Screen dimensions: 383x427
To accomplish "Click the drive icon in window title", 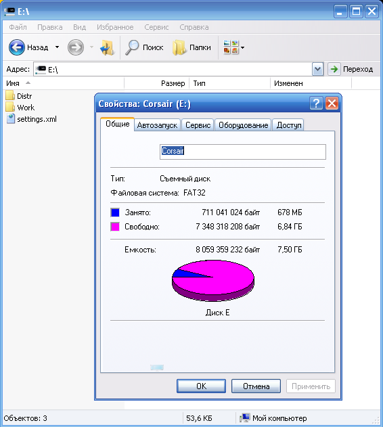I will point(9,12).
